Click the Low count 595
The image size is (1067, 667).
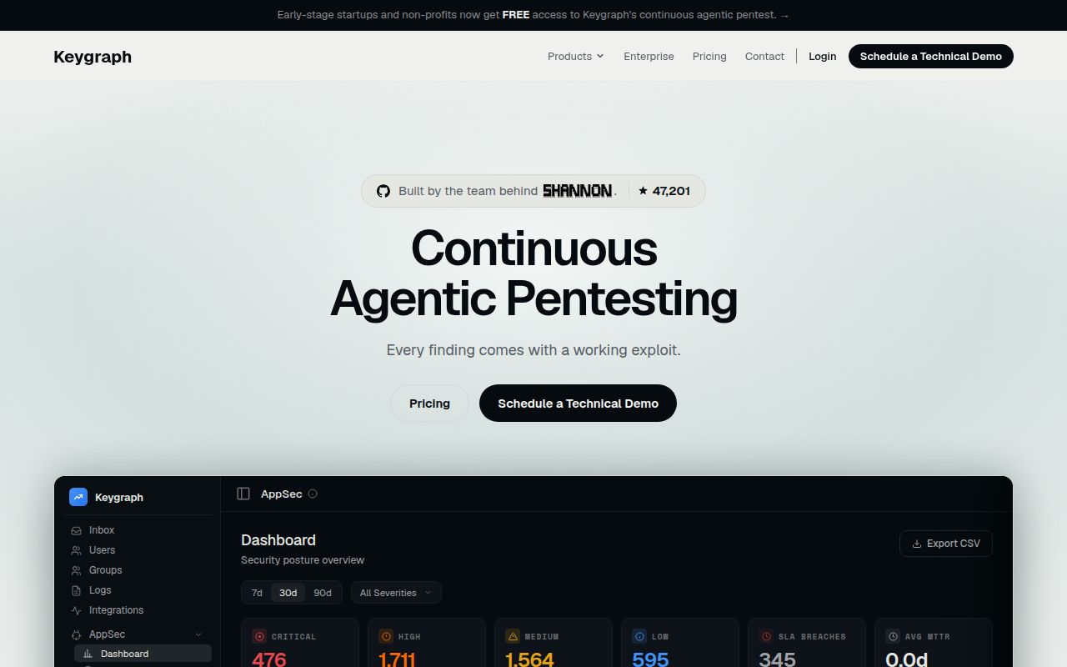[650, 659]
